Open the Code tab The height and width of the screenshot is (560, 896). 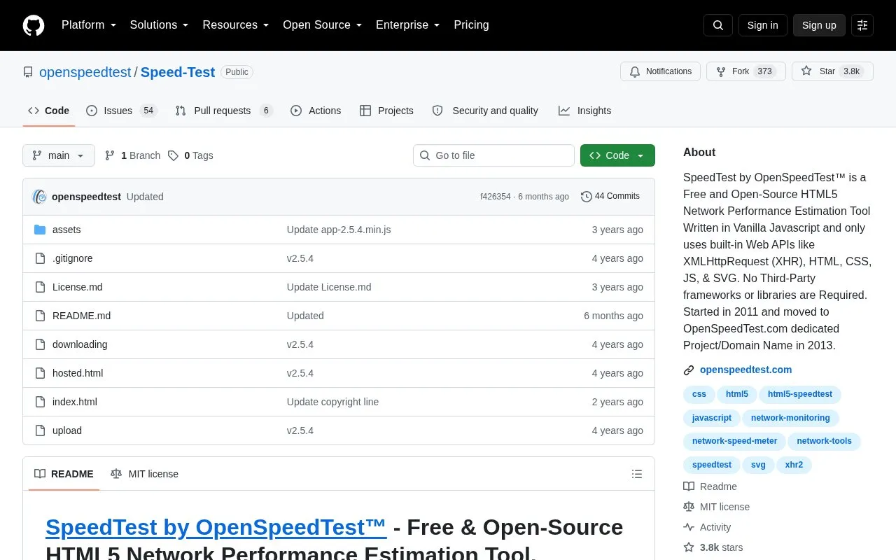(x=48, y=111)
